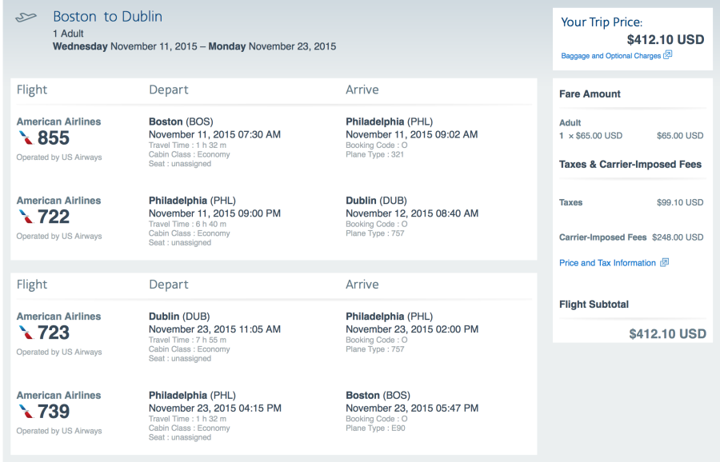Select flight number 739
The width and height of the screenshot is (720, 462).
54,412
